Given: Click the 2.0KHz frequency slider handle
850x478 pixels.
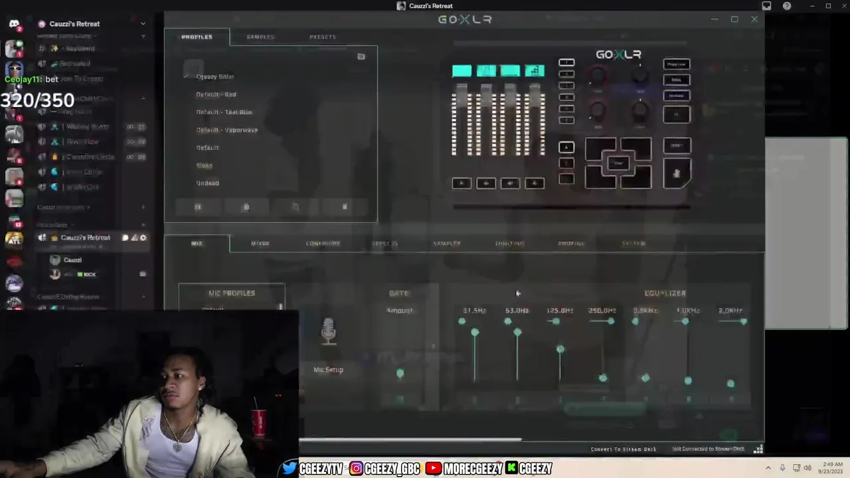Looking at the screenshot, I should [743, 321].
